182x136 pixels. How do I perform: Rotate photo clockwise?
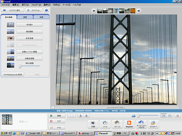pyautogui.click(x=87, y=116)
